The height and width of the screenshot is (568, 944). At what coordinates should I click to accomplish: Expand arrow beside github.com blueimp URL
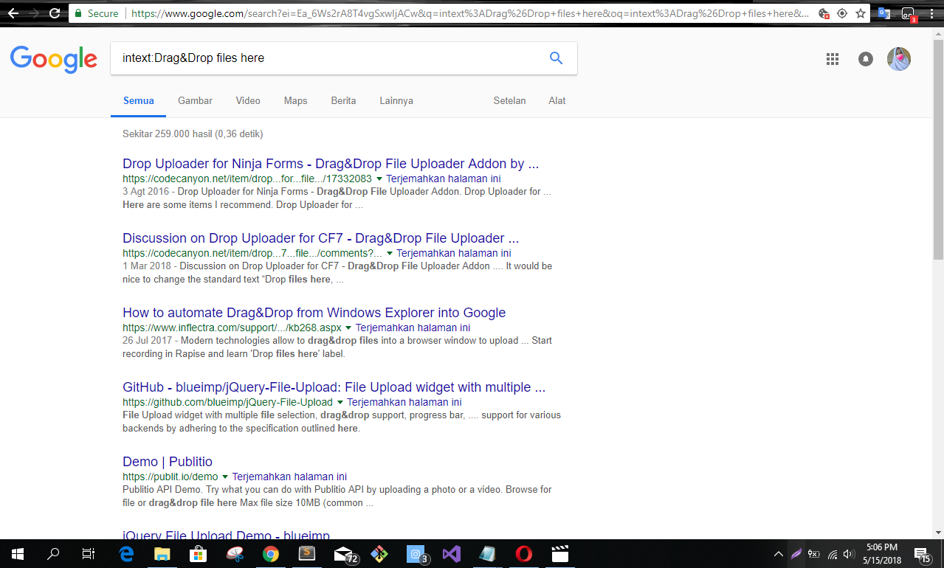[x=340, y=403]
